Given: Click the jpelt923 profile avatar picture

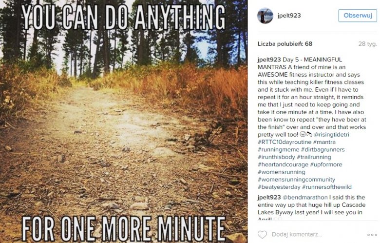Looking at the screenshot, I should click(x=265, y=16).
